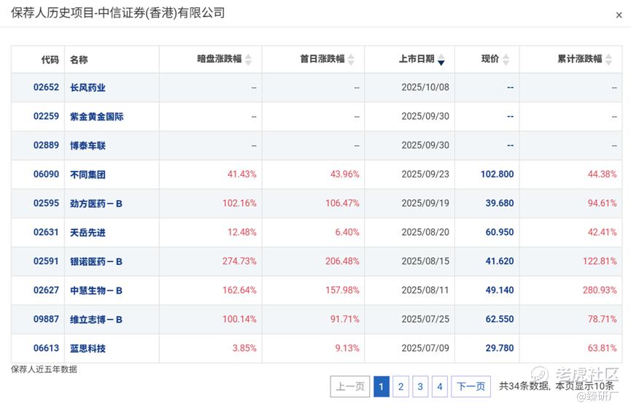Select current page 1 button
Screen dimensions: 631x411
(382, 386)
